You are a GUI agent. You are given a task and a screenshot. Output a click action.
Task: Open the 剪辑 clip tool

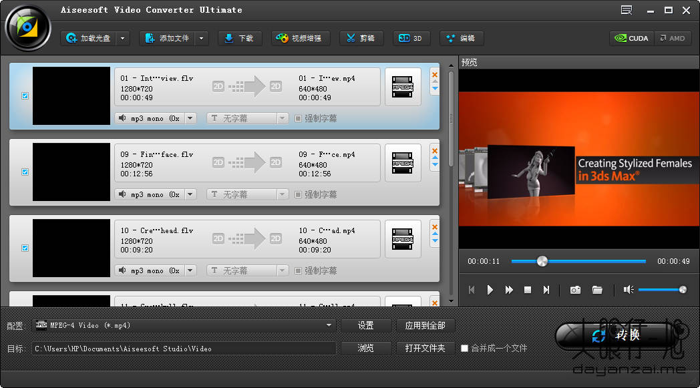(361, 38)
